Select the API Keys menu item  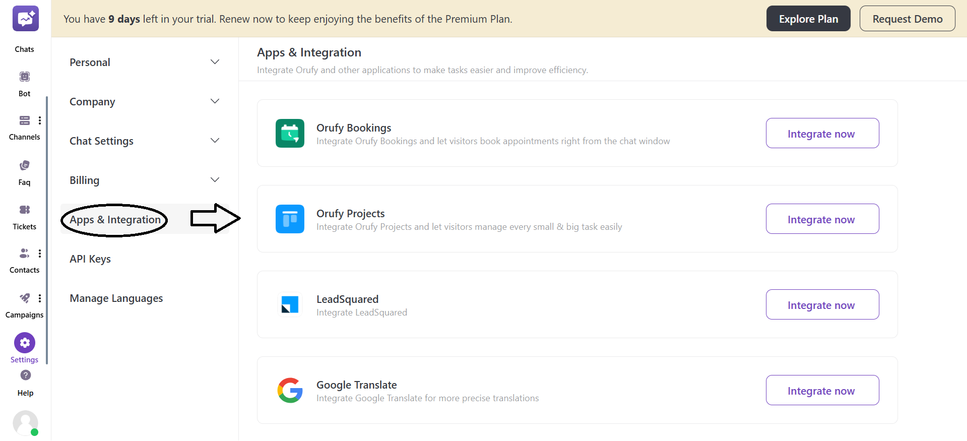coord(90,259)
